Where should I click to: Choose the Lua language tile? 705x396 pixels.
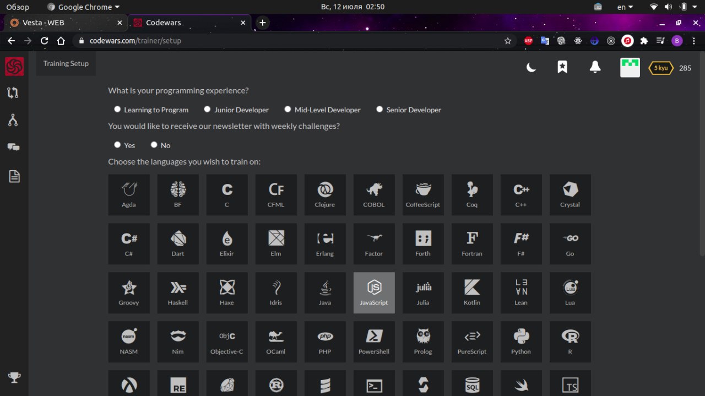pyautogui.click(x=570, y=293)
